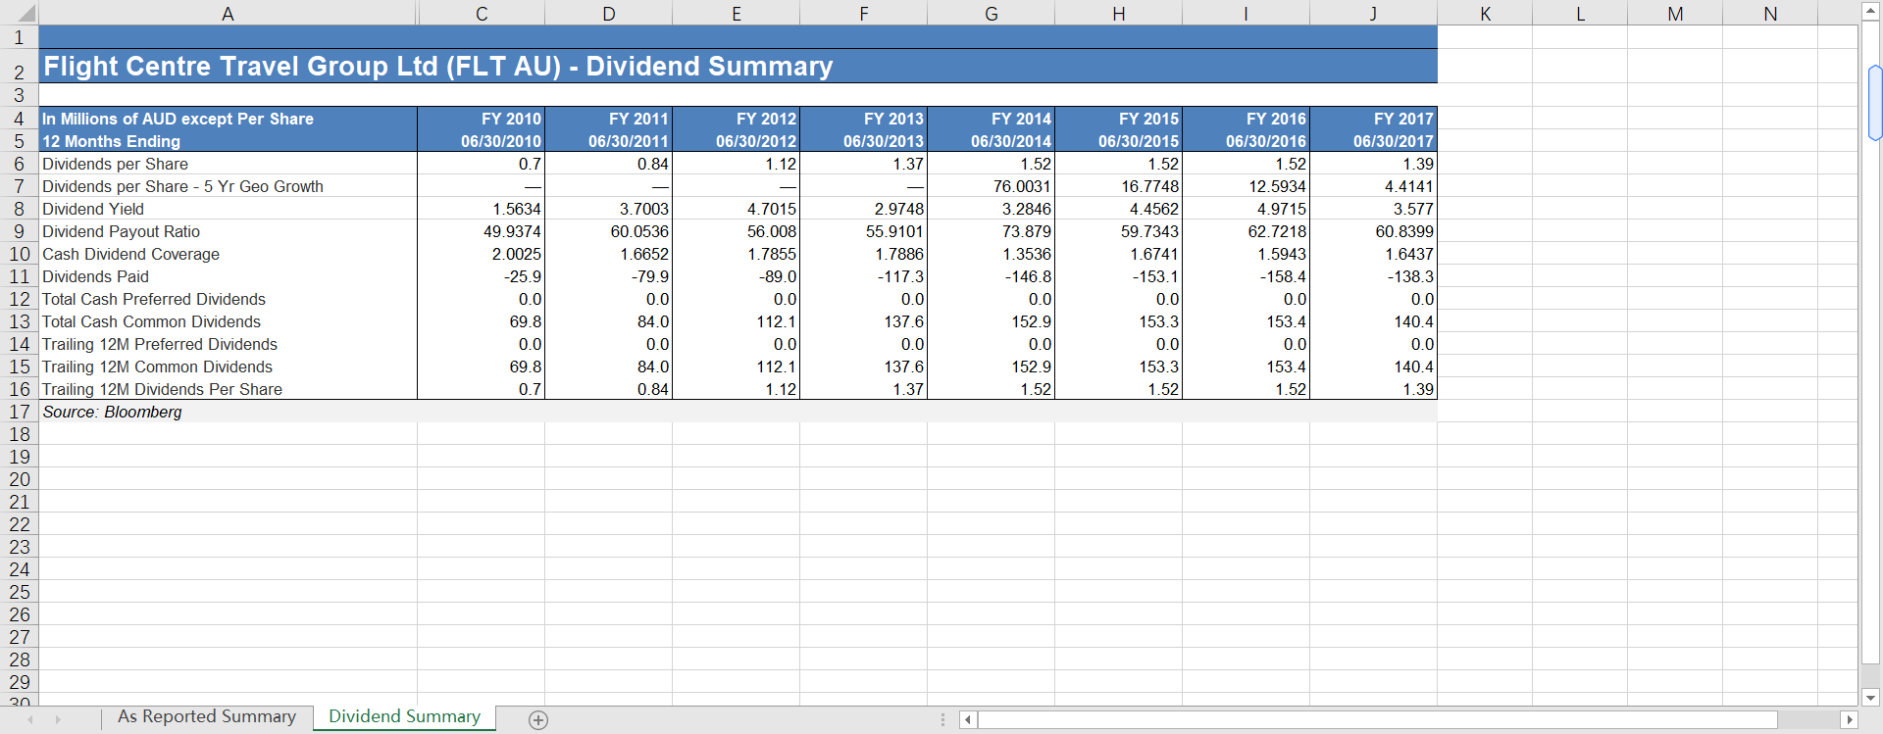
Task: Select column J header
Action: [x=1374, y=14]
